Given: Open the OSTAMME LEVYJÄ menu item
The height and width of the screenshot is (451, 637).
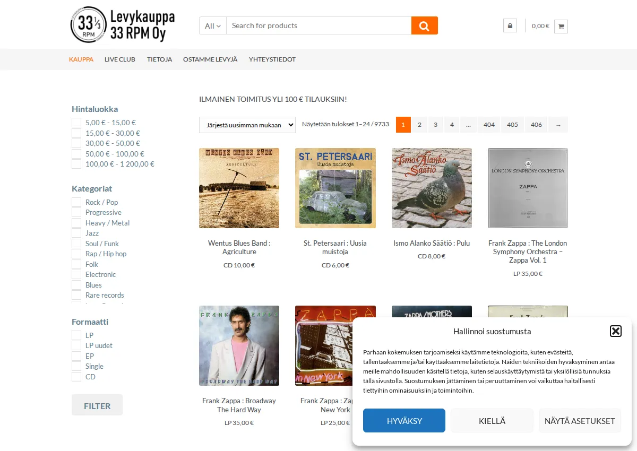Looking at the screenshot, I should (210, 59).
